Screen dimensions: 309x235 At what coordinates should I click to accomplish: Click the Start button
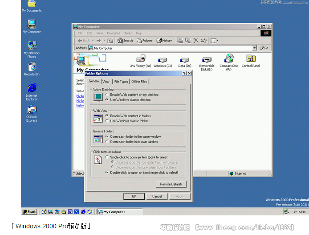point(29,212)
